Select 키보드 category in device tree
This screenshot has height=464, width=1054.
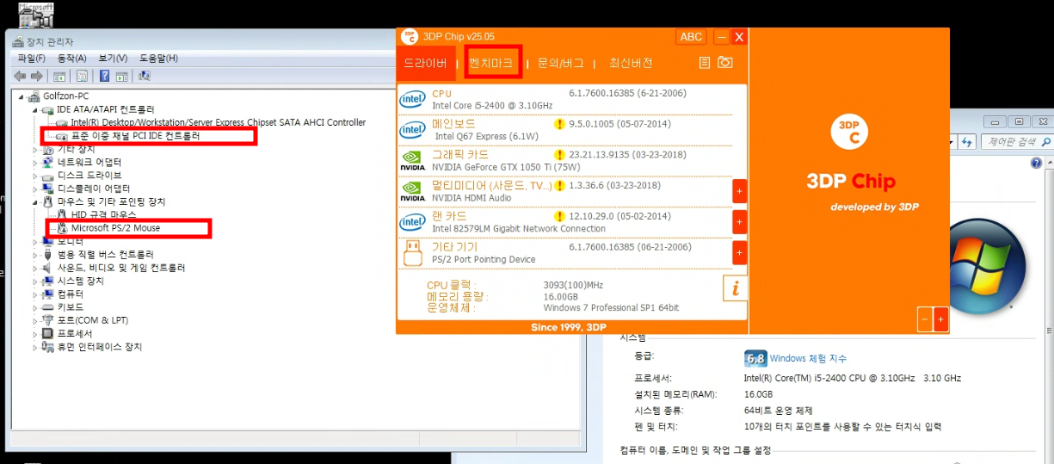[x=71, y=307]
